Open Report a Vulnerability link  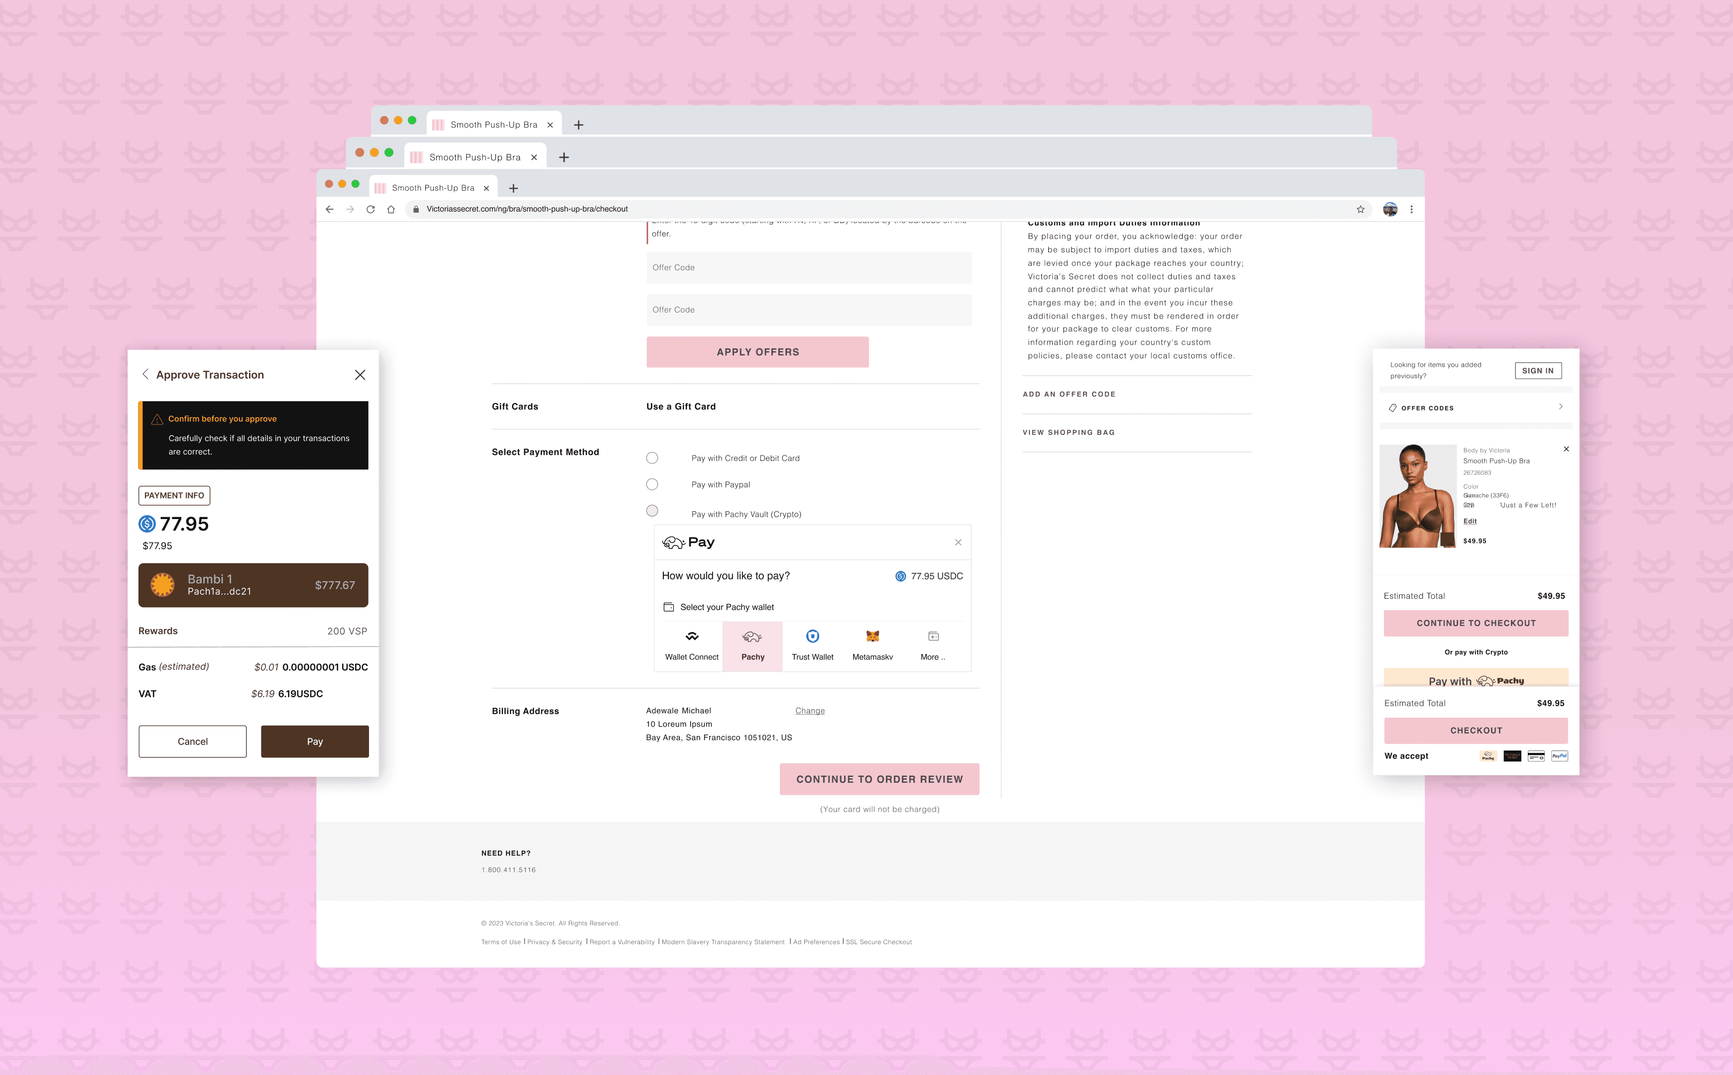(622, 942)
